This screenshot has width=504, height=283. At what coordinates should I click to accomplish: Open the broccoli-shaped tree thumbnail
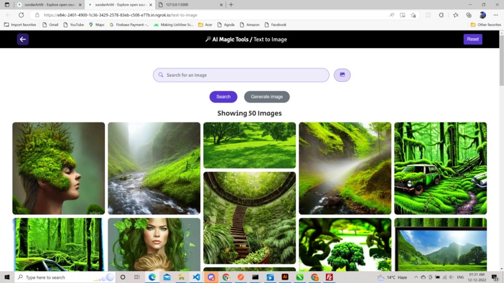tap(345, 244)
